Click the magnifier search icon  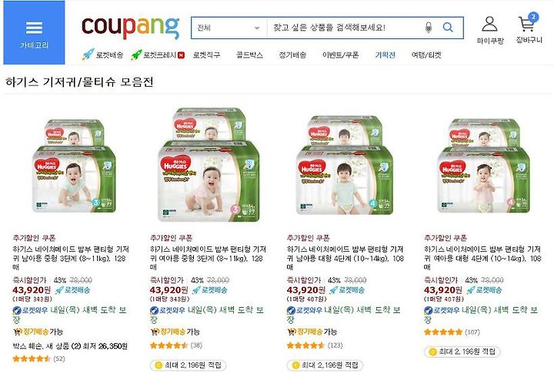[448, 28]
